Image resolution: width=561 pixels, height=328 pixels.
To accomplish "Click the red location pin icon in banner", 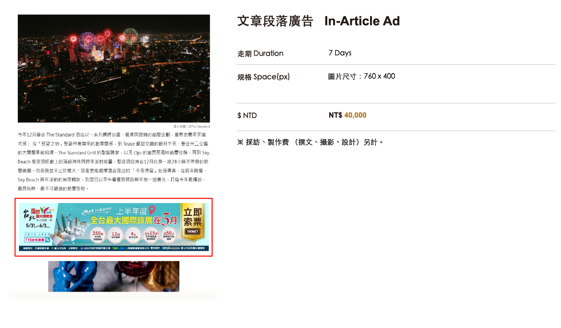I will tap(152, 210).
